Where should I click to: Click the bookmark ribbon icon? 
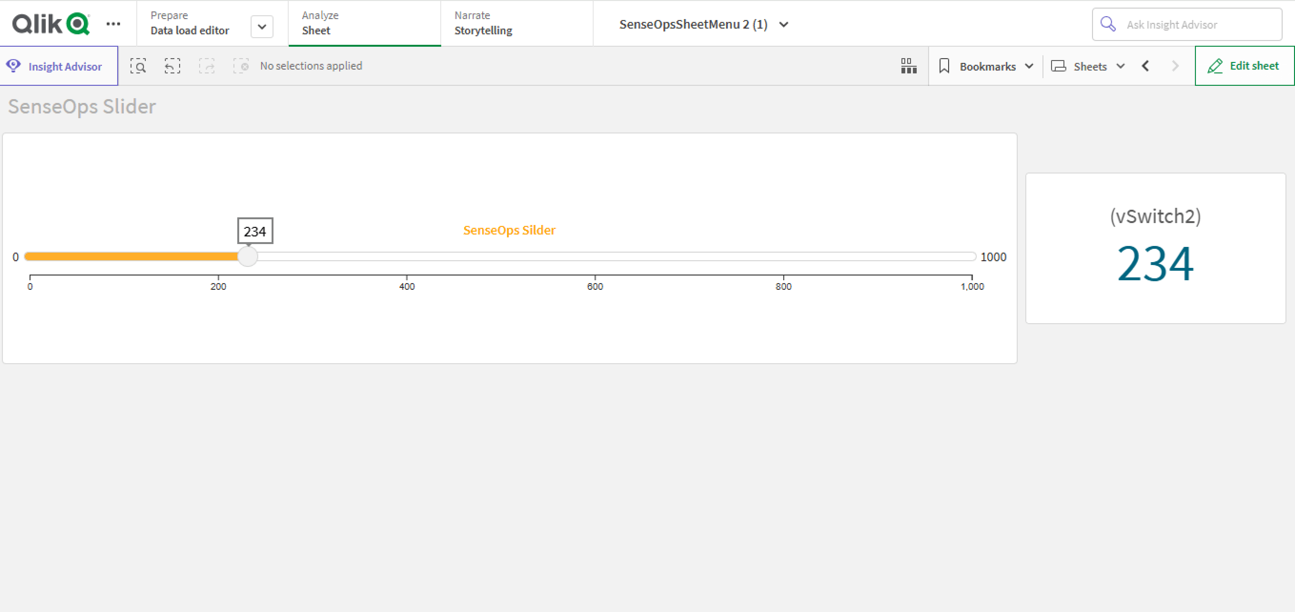944,66
